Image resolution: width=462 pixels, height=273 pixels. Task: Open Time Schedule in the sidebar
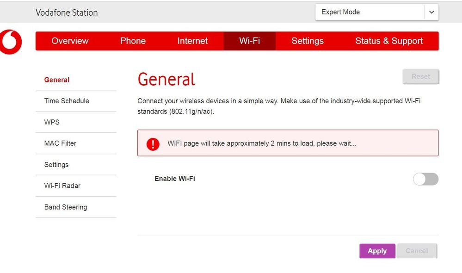[x=76, y=101]
